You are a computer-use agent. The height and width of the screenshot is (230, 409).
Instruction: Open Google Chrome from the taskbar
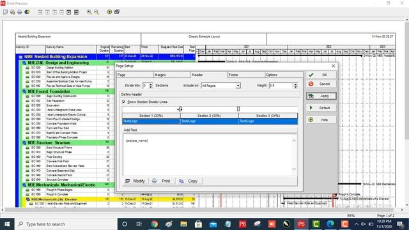154,224
